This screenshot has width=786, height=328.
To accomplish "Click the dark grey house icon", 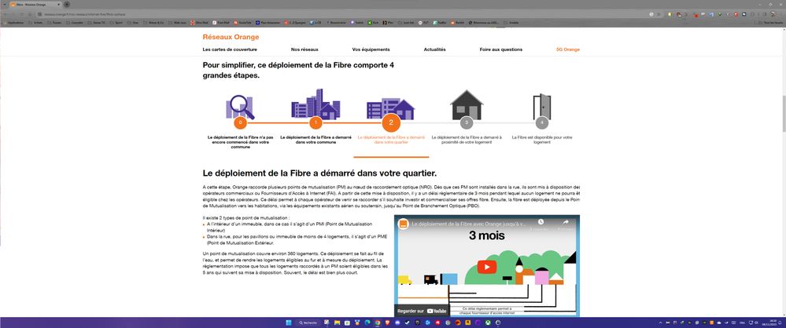I will [x=467, y=104].
